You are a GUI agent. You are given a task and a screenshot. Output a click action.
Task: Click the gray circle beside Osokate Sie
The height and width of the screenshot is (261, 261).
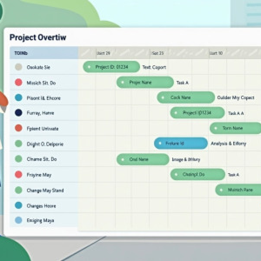(18, 67)
